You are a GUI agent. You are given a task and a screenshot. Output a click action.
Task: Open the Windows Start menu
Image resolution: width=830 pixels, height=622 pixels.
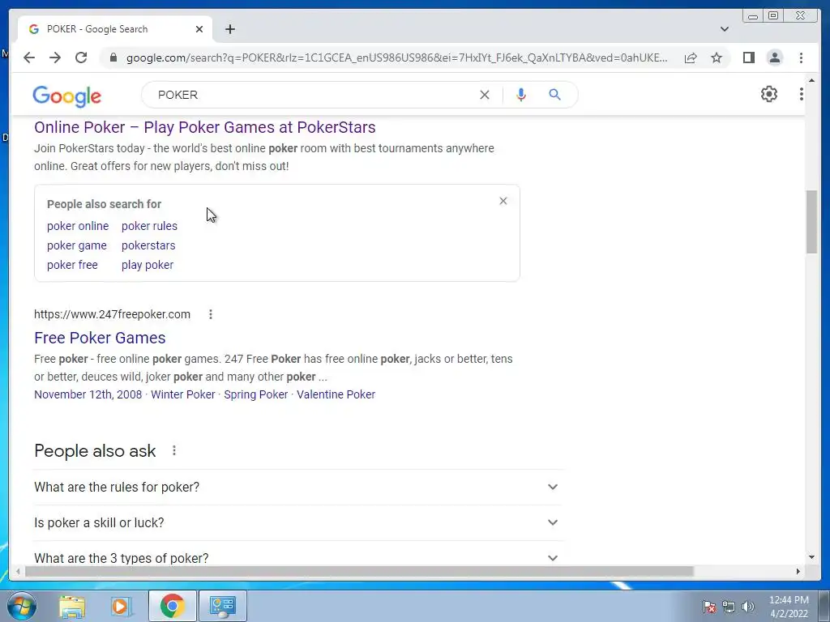22,606
